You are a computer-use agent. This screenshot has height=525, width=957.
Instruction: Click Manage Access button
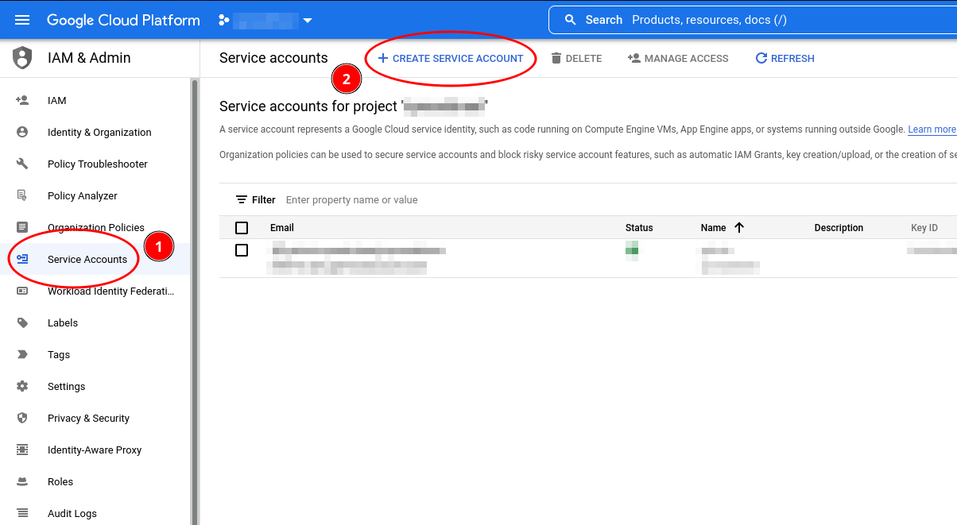678,58
